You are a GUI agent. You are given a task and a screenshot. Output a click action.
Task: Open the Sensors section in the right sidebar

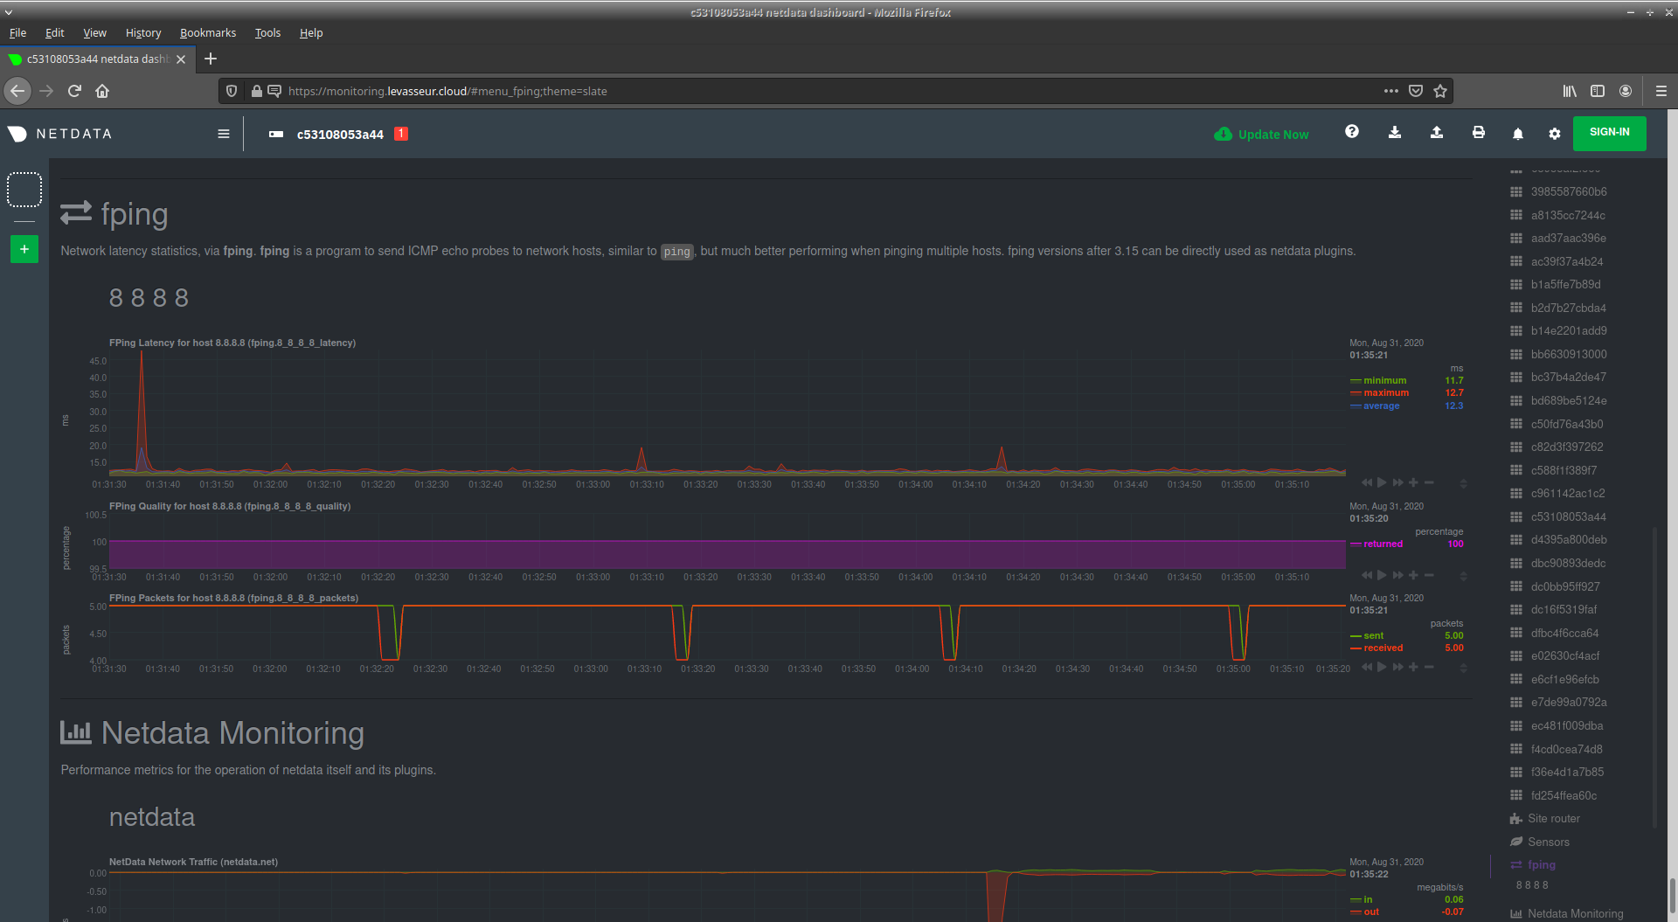tap(1547, 841)
